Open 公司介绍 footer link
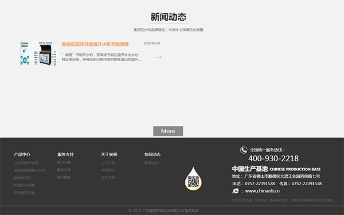Viewport: 344px width, 215px height. pyautogui.click(x=108, y=163)
